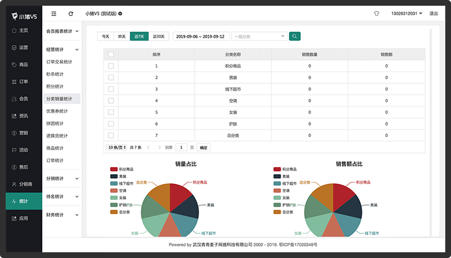This screenshot has height=258, width=451.
Task: Click the gear icon next to 小猪V5 (测试版)
Action: tap(120, 14)
